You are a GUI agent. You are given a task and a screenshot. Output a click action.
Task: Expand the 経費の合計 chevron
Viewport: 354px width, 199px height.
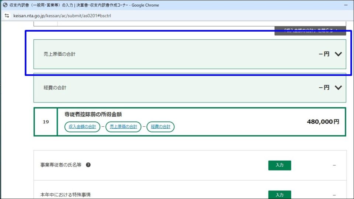[338, 88]
